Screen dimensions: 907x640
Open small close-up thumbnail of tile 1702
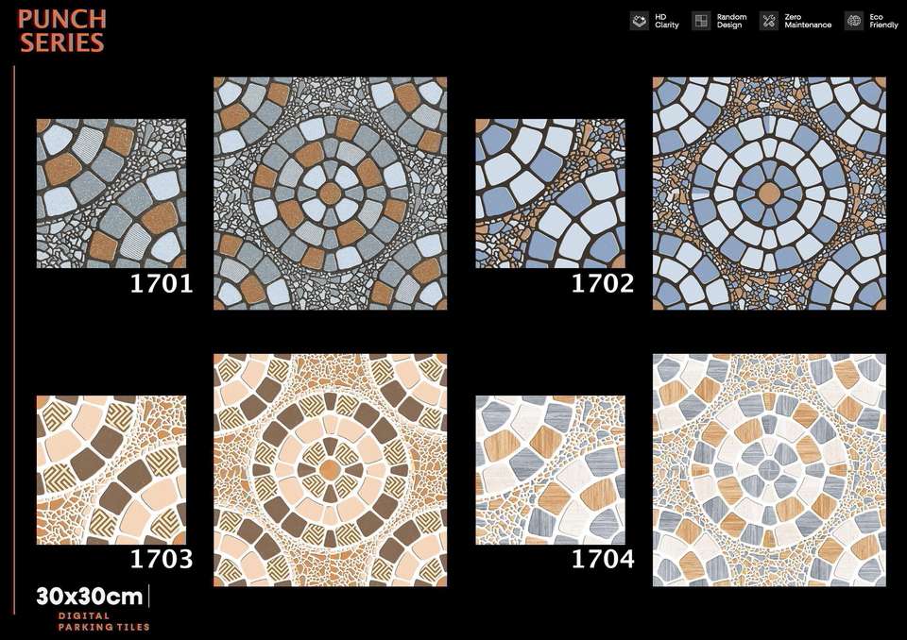pos(550,194)
